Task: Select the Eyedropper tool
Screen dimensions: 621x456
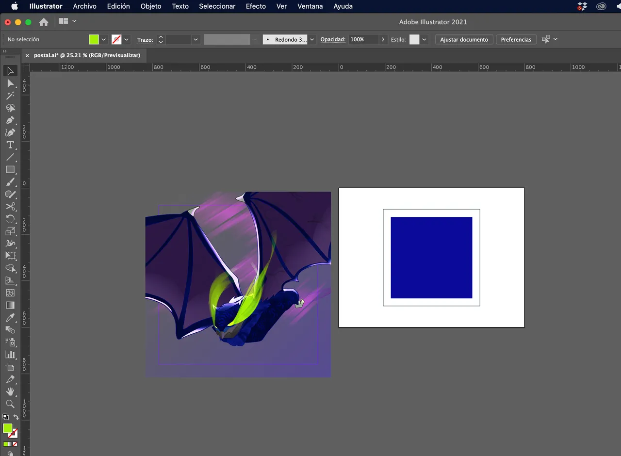Action: [10, 318]
